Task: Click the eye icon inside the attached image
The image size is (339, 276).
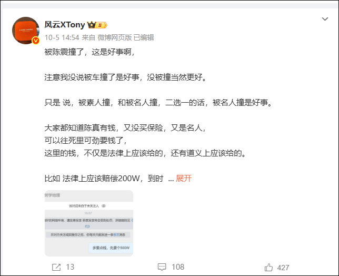Action: tap(104, 206)
